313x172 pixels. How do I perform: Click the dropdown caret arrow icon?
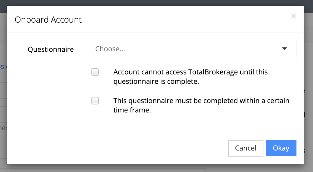click(x=285, y=49)
